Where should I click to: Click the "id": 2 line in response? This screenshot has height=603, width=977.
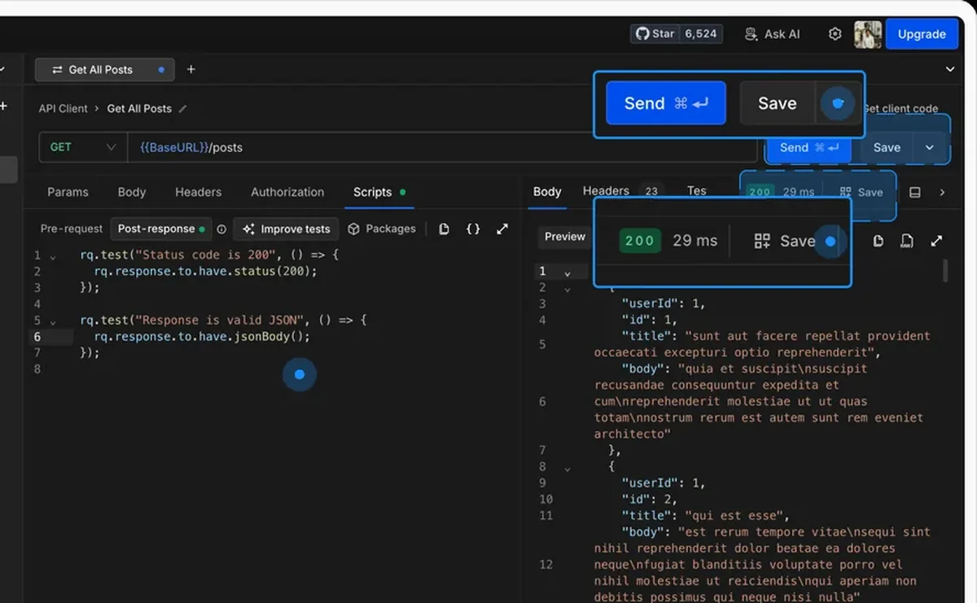click(649, 499)
